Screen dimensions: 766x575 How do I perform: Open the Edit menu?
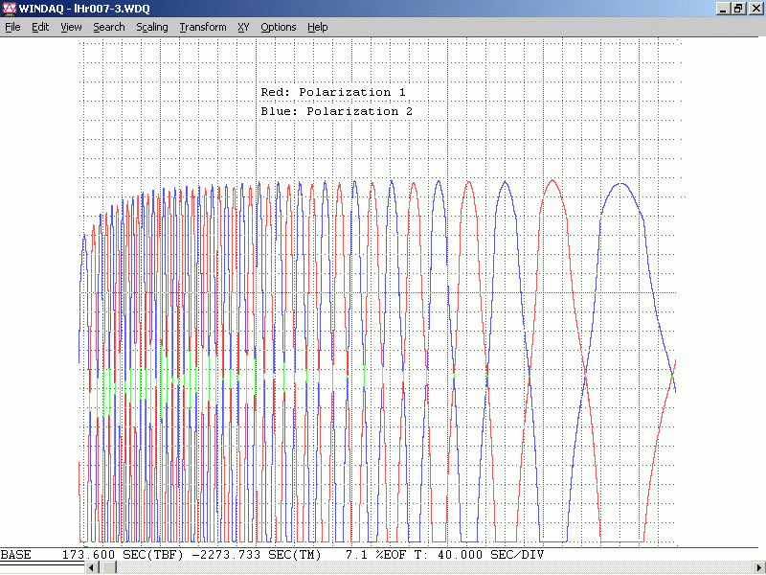click(40, 27)
